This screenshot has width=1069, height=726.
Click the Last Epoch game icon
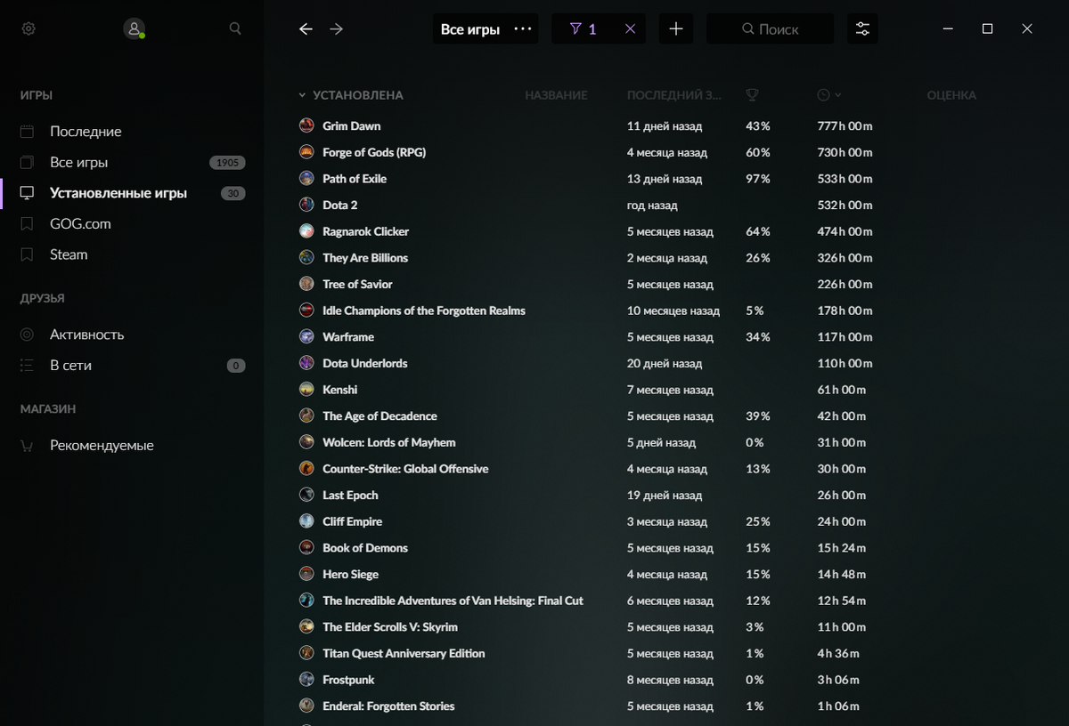(306, 495)
